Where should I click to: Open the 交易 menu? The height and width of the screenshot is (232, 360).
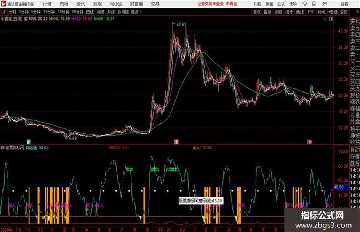(155, 4)
